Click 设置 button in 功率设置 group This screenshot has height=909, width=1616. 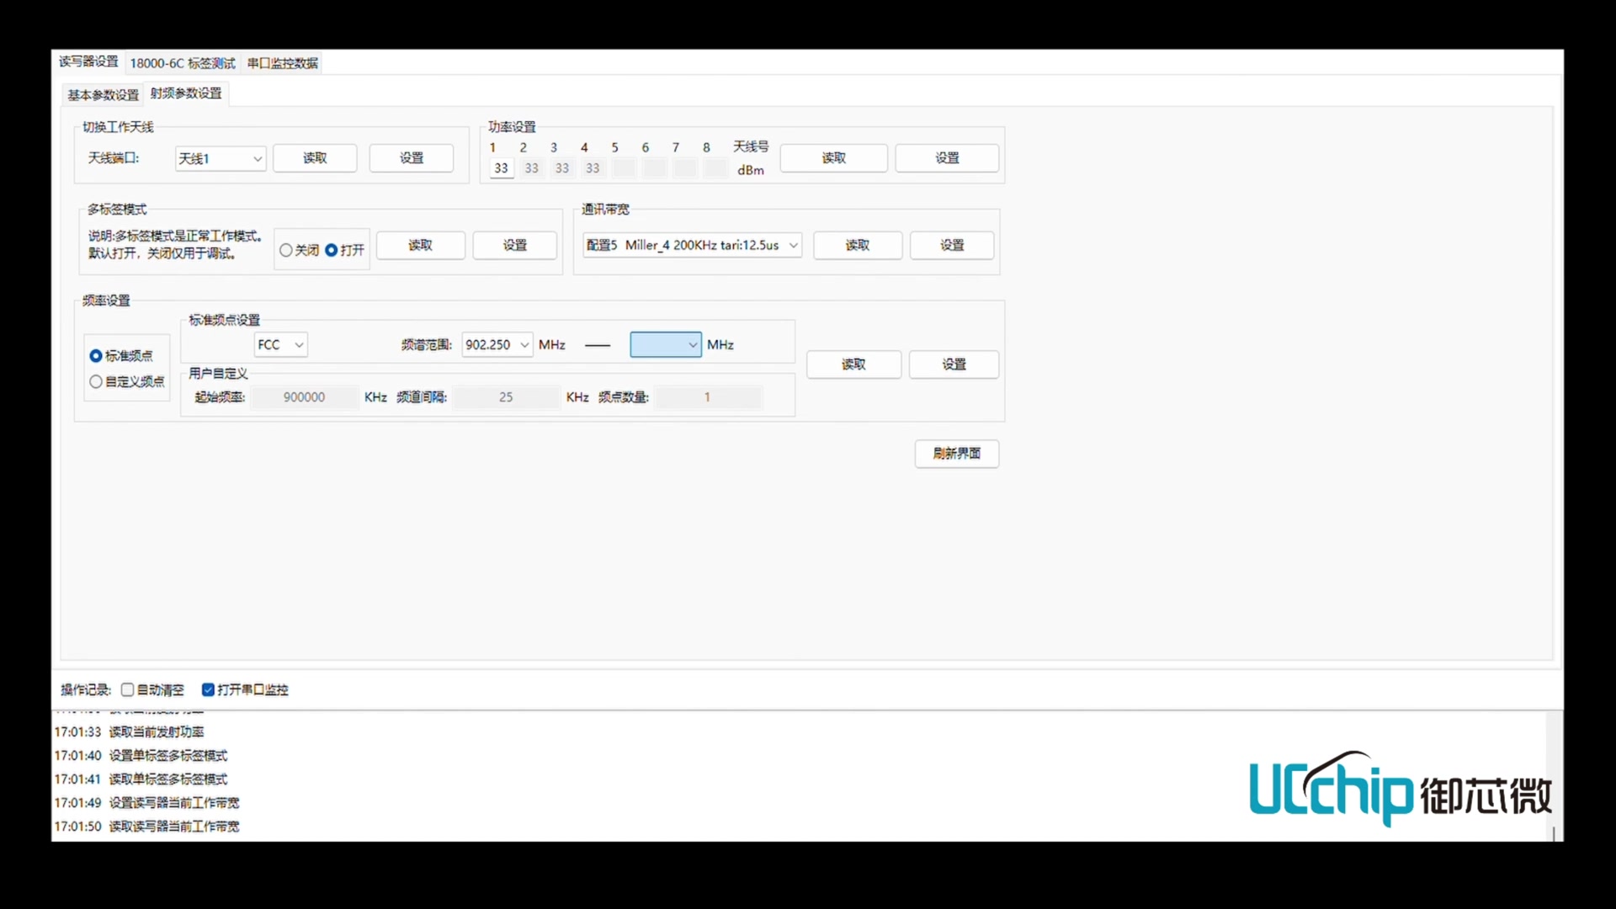click(x=947, y=158)
